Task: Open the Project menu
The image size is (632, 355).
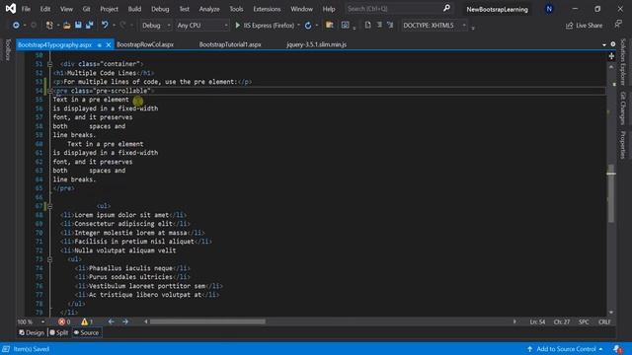Action: (x=110, y=9)
